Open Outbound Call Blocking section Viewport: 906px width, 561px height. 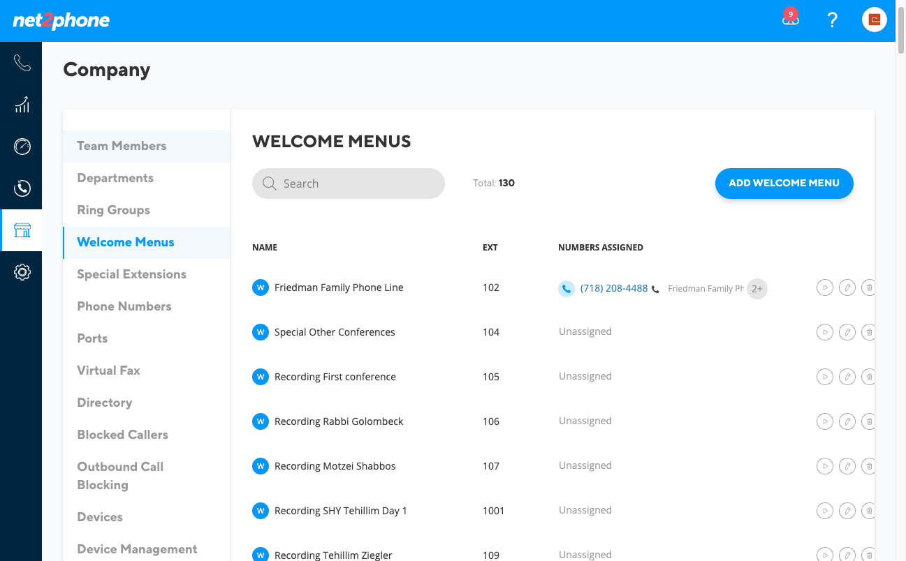[147, 476]
